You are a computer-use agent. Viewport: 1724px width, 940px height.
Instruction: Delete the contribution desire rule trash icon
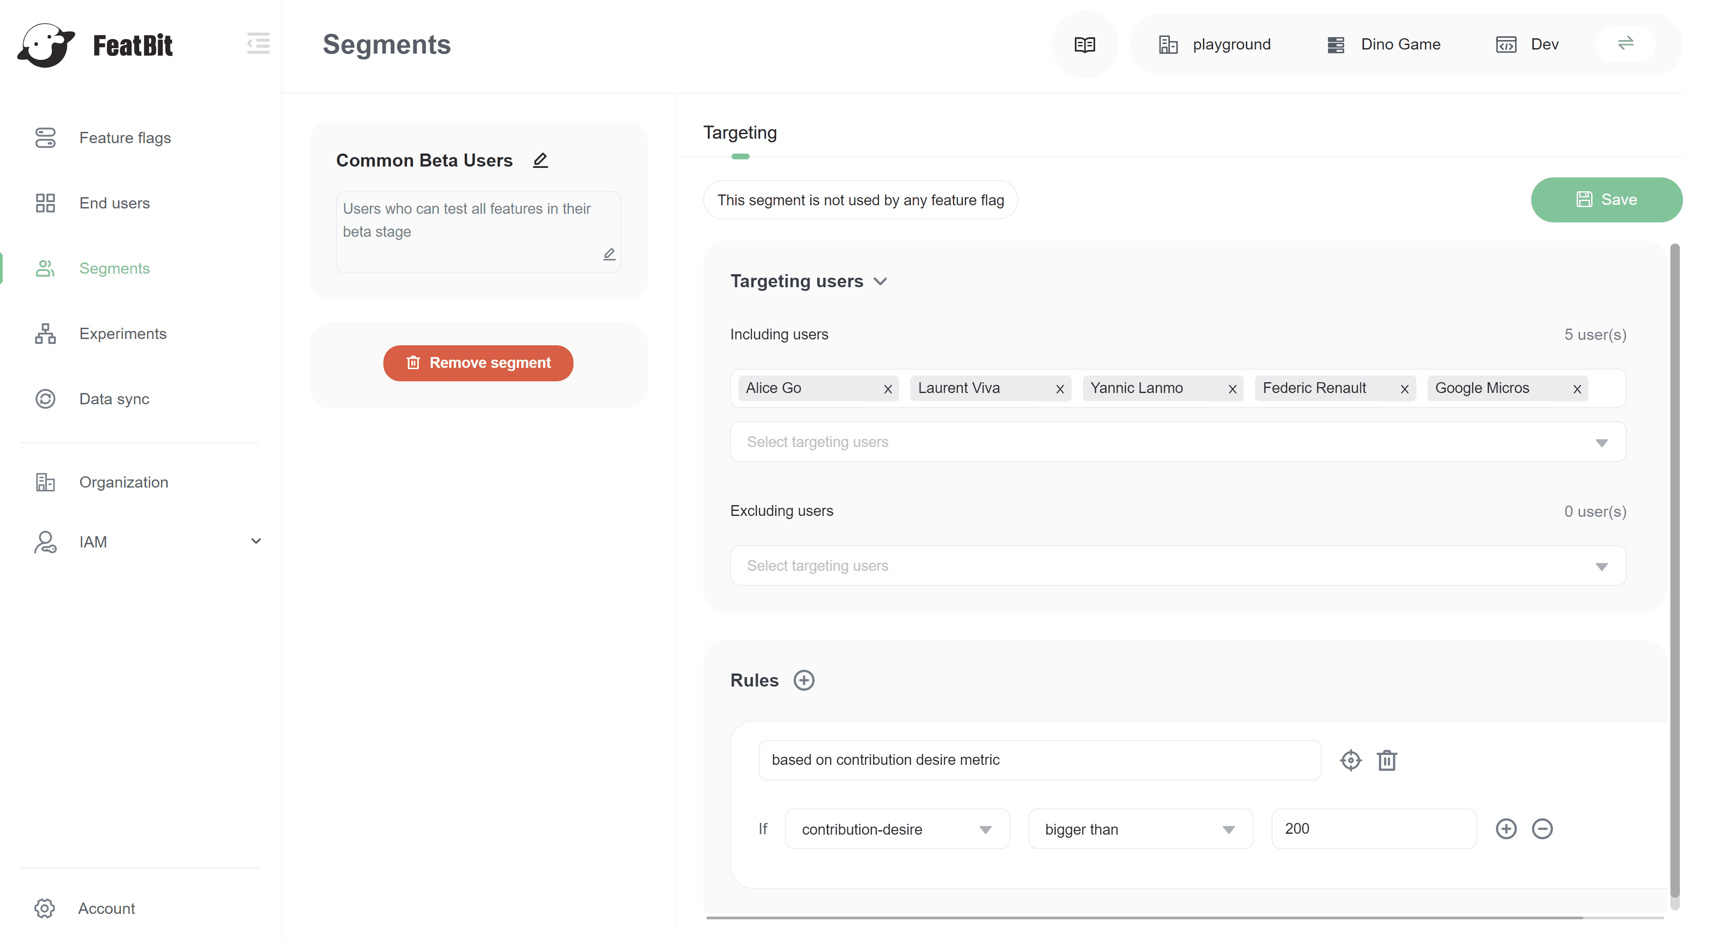(1387, 761)
